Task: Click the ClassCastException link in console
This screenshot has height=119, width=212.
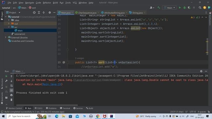Action: point(87,80)
